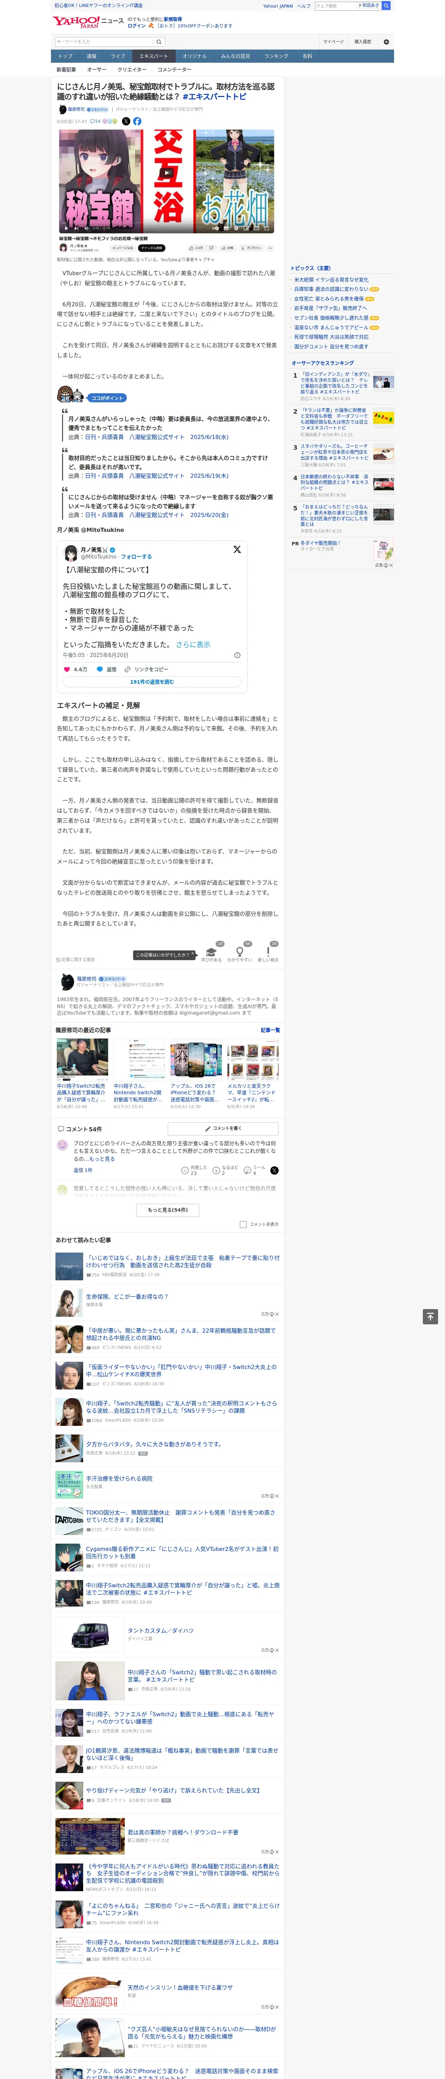Share article on X icon
The width and height of the screenshot is (445, 2079).
[x=126, y=121]
